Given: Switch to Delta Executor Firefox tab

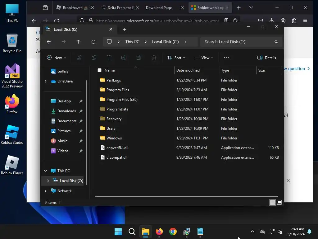Looking at the screenshot, I should click(x=121, y=8).
